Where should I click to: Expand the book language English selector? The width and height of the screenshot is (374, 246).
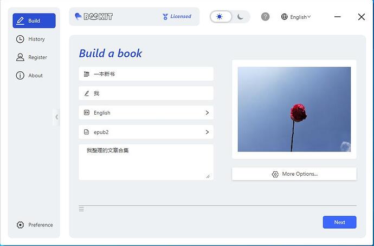tap(146, 112)
